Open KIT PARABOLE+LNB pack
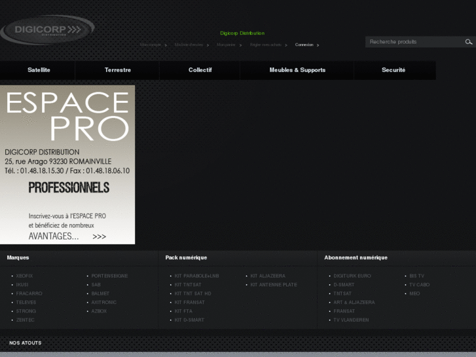Viewport: 476px width, 357px height. click(196, 276)
